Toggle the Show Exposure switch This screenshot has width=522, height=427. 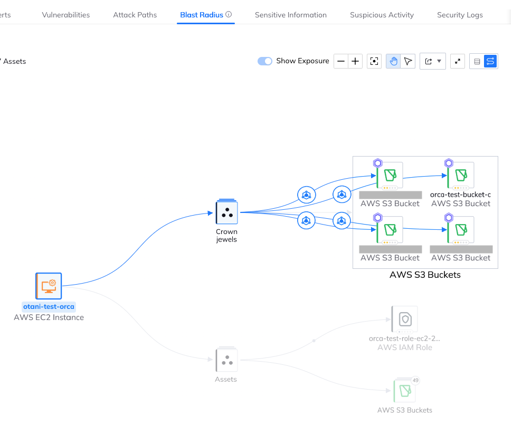tap(264, 61)
